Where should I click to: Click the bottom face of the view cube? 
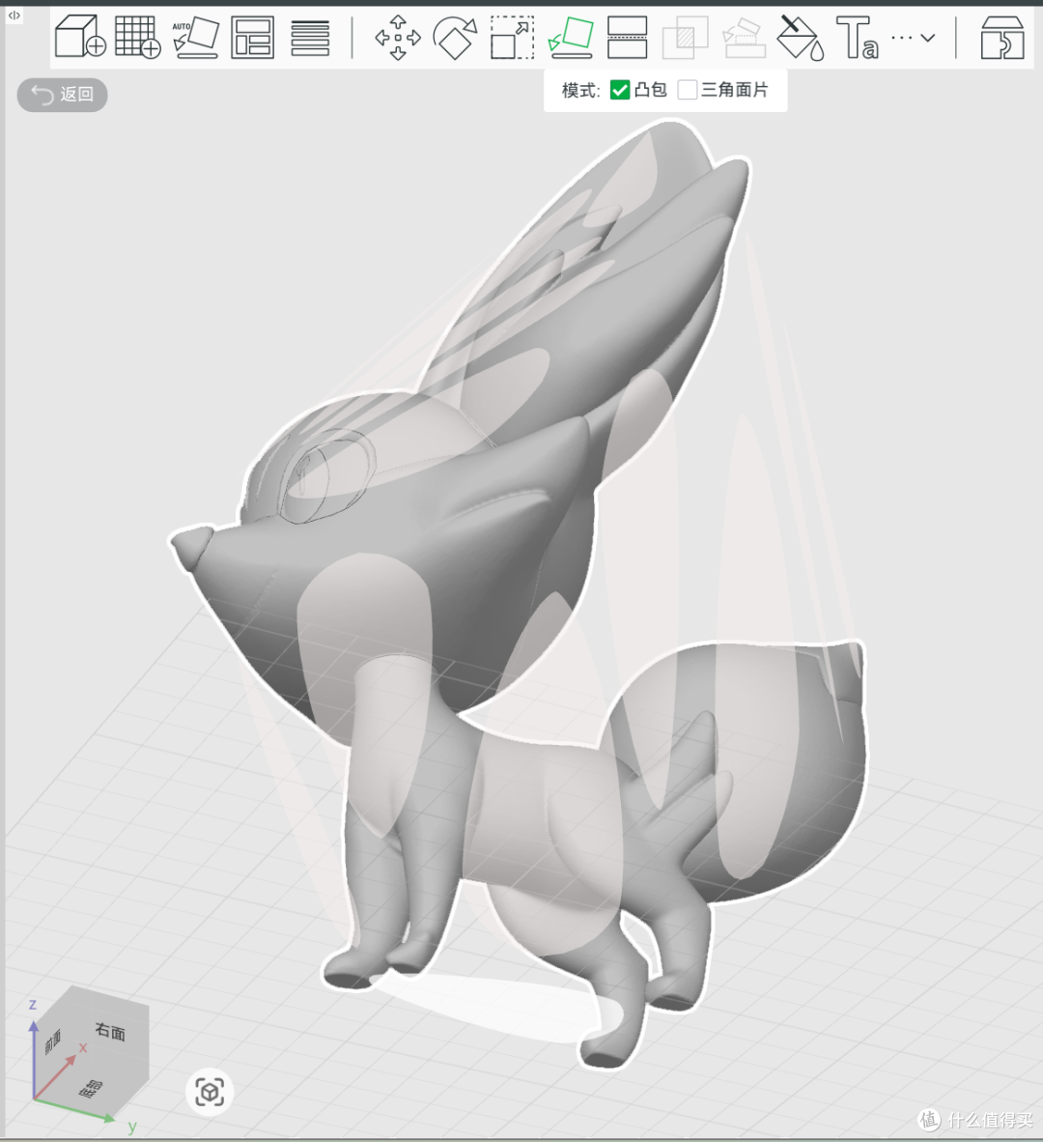click(x=91, y=1089)
